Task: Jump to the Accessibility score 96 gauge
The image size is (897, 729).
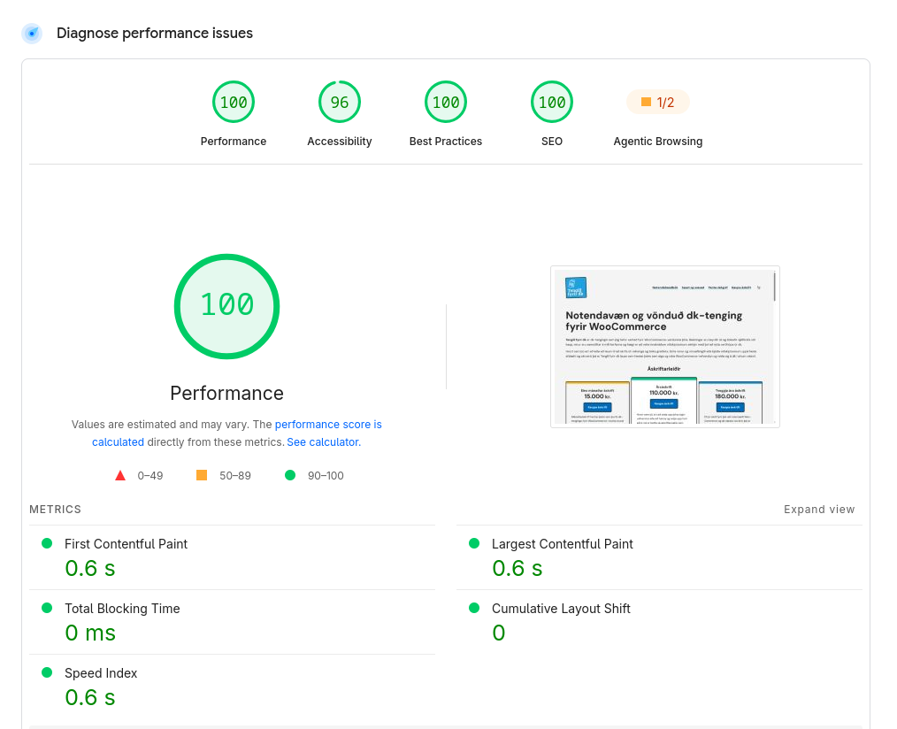Action: click(339, 102)
